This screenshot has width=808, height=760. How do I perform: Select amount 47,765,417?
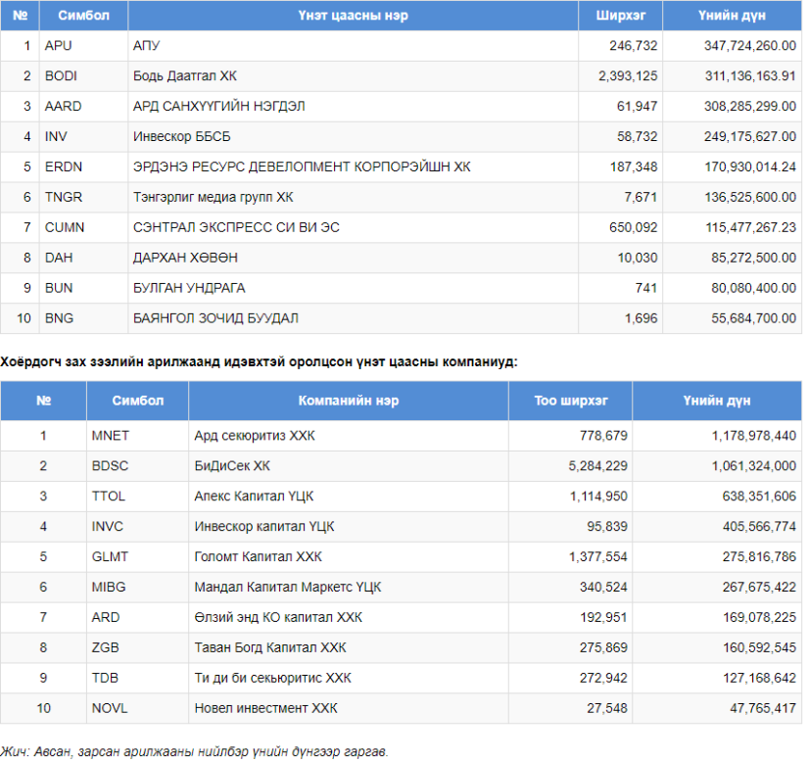pyautogui.click(x=763, y=708)
